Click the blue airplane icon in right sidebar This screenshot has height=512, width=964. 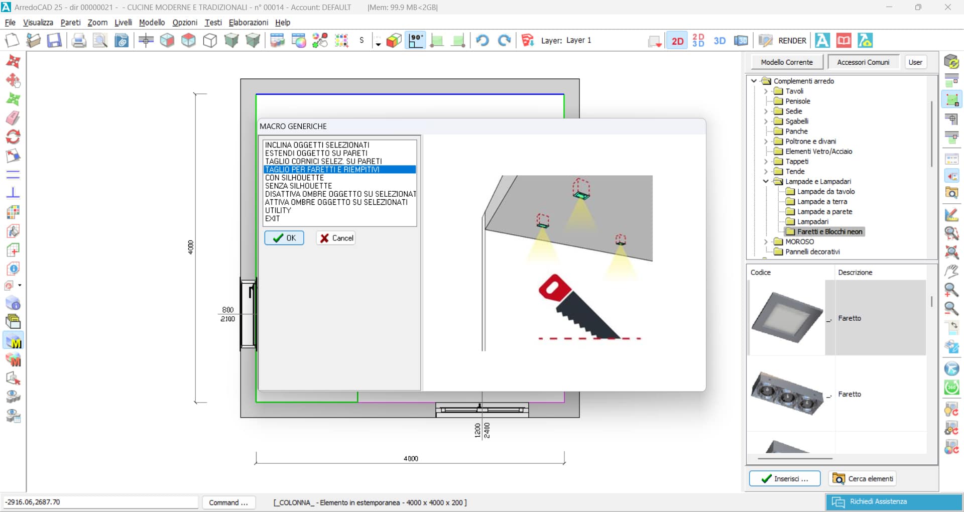coord(951,368)
